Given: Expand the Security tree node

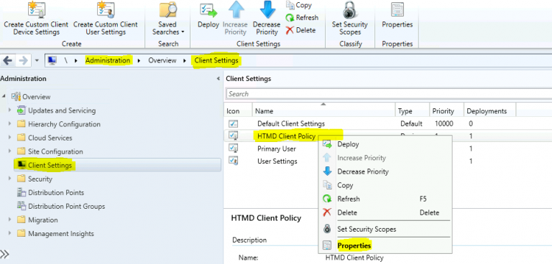Looking at the screenshot, I should tap(10, 179).
